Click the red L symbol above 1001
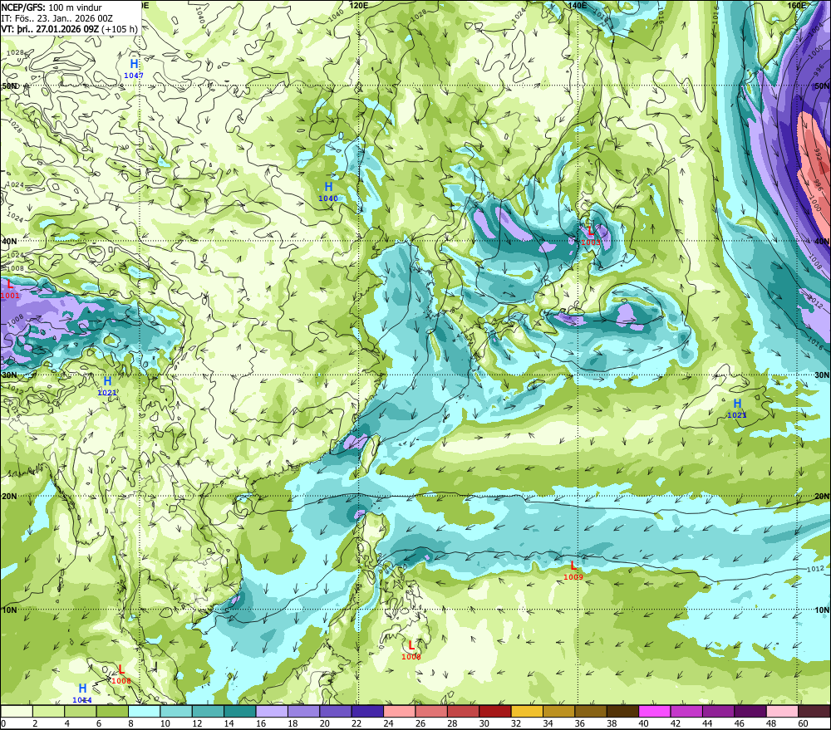The height and width of the screenshot is (730, 831). tap(9, 285)
